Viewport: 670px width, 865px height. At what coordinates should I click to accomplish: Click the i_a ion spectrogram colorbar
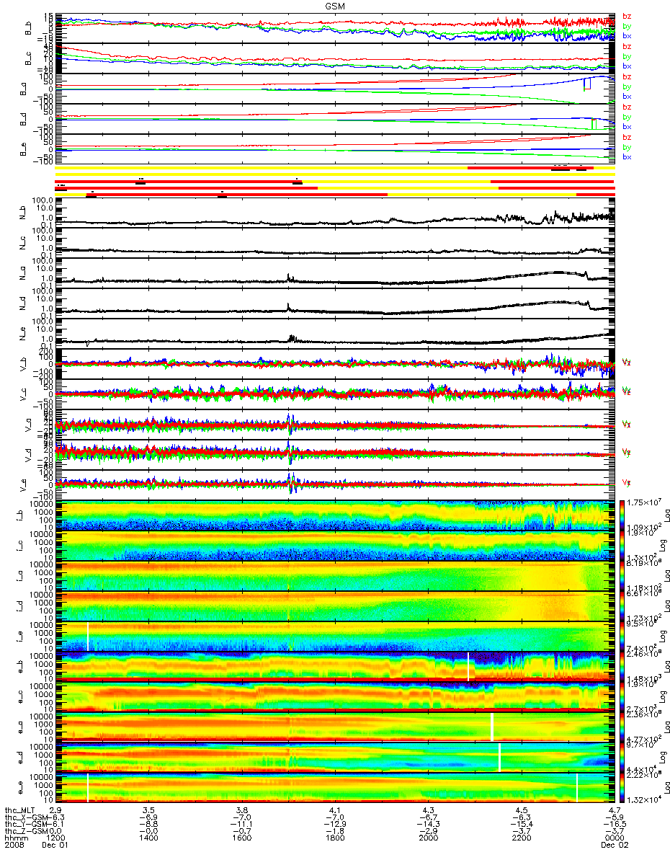point(623,575)
